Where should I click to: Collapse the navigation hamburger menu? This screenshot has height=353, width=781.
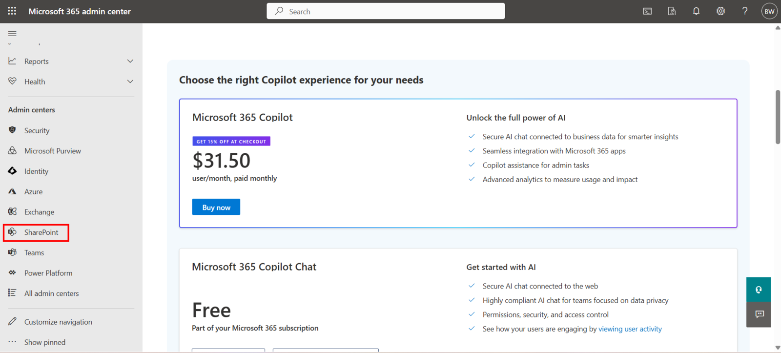[12, 34]
